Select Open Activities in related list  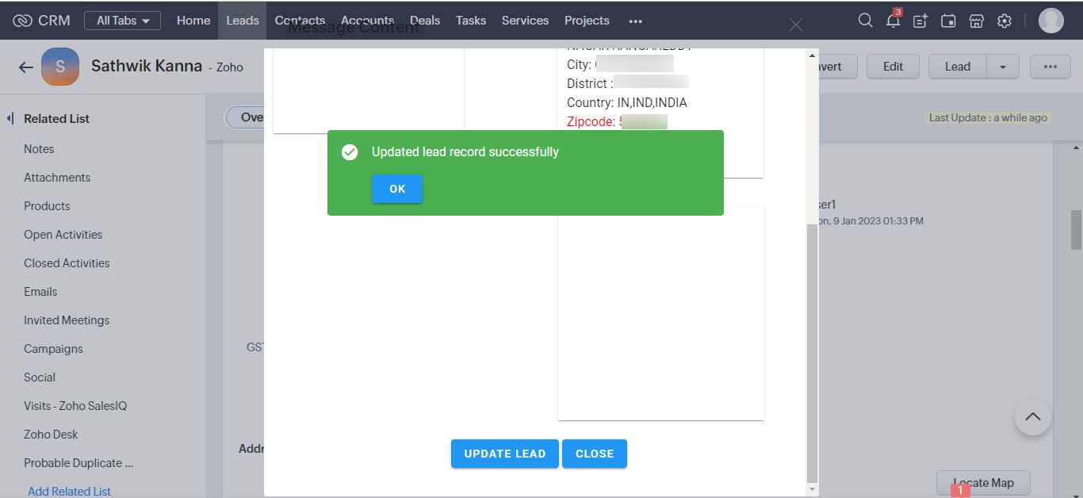pos(63,235)
